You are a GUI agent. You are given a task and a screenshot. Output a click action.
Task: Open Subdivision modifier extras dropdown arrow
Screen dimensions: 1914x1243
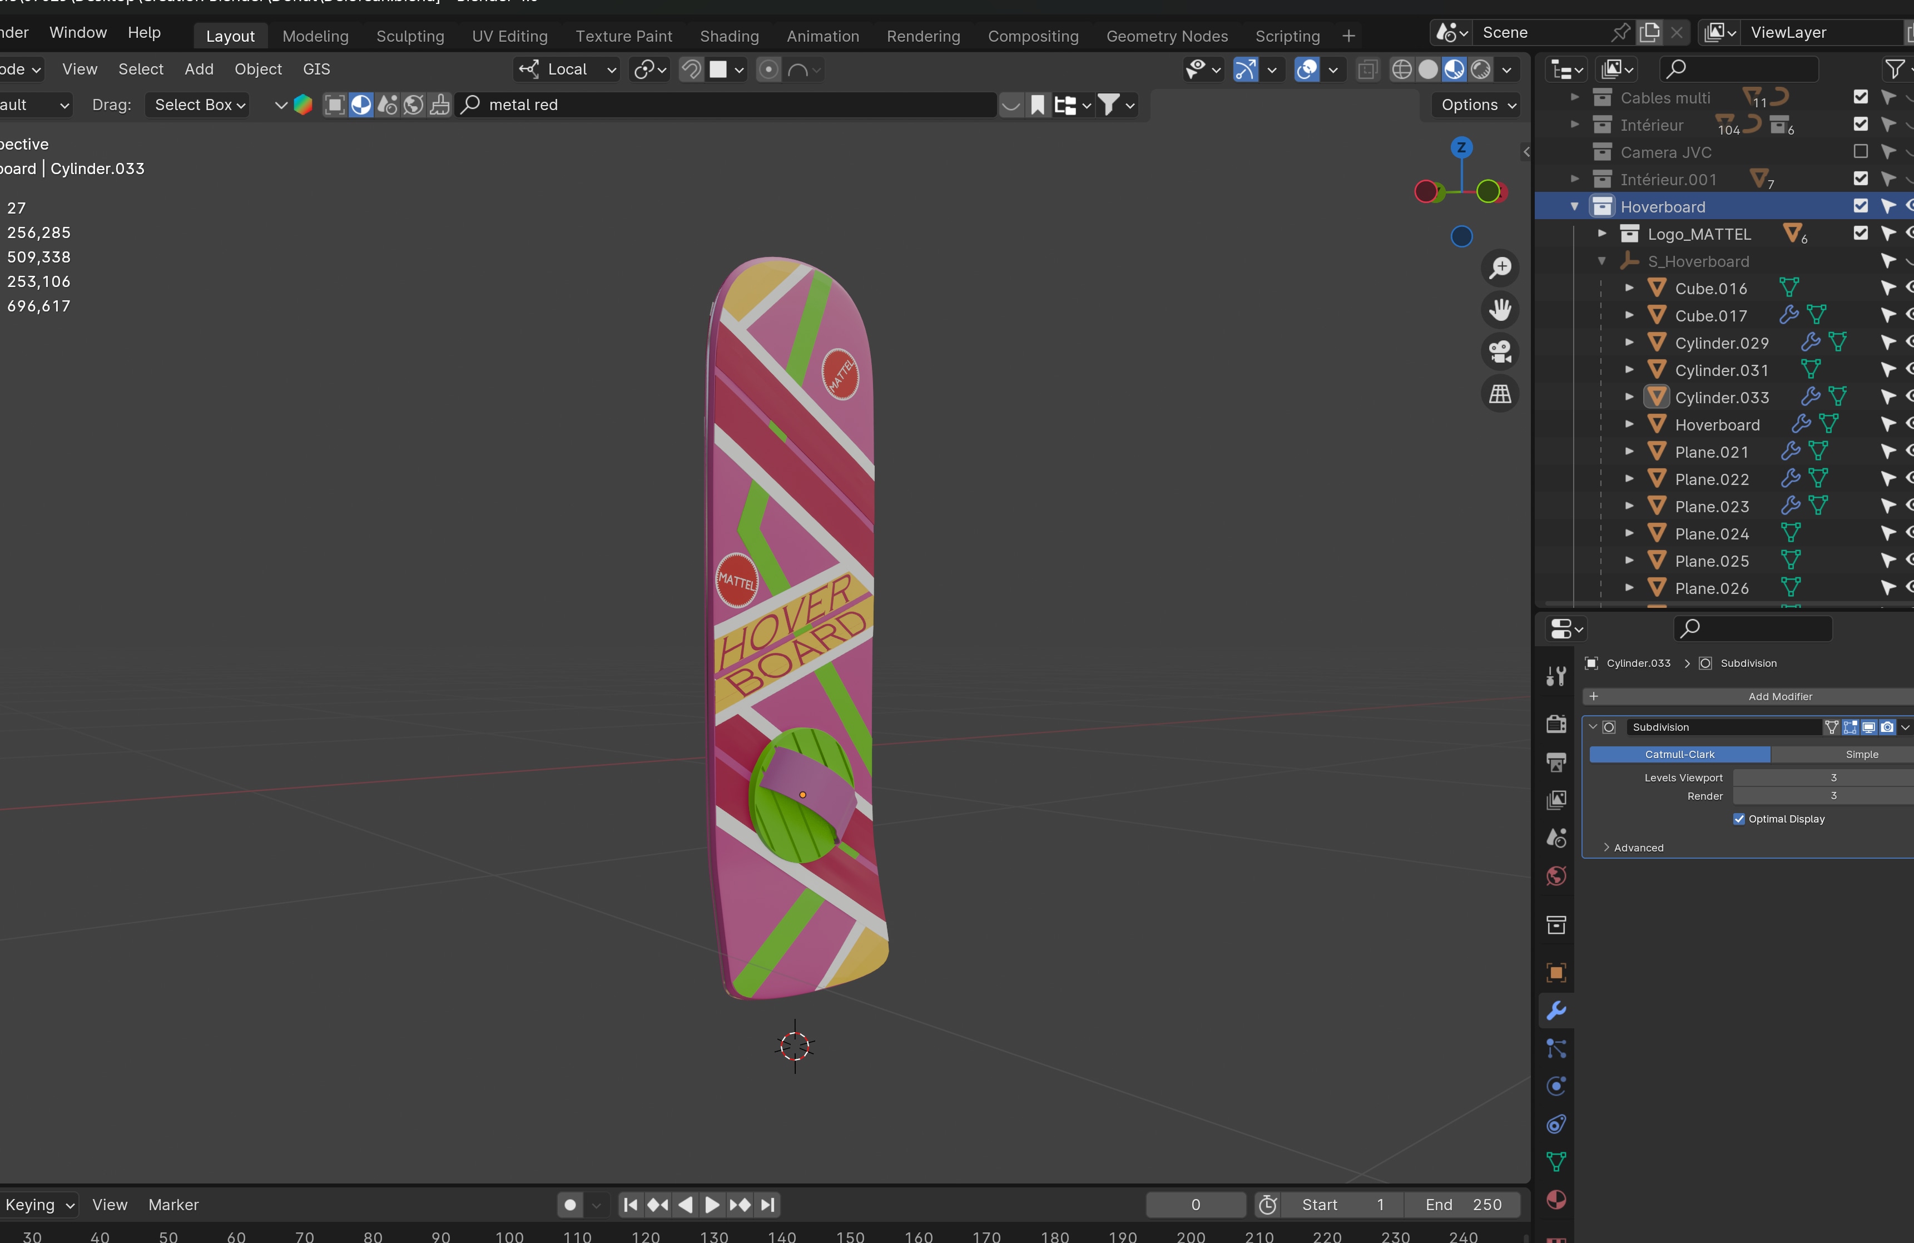(1905, 727)
